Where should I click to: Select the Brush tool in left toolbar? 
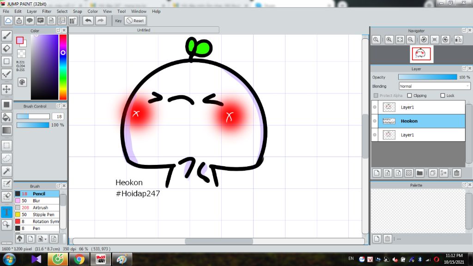[x=6, y=36]
